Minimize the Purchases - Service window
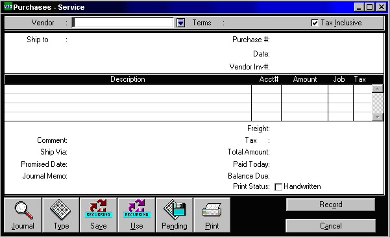Image resolution: width=390 pixels, height=237 pixels. 359,7
